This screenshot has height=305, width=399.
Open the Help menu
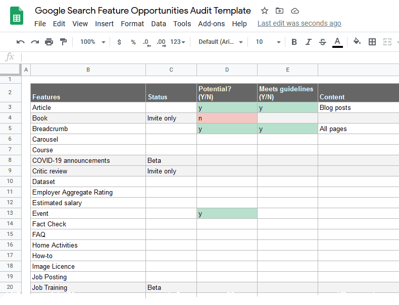(x=239, y=24)
